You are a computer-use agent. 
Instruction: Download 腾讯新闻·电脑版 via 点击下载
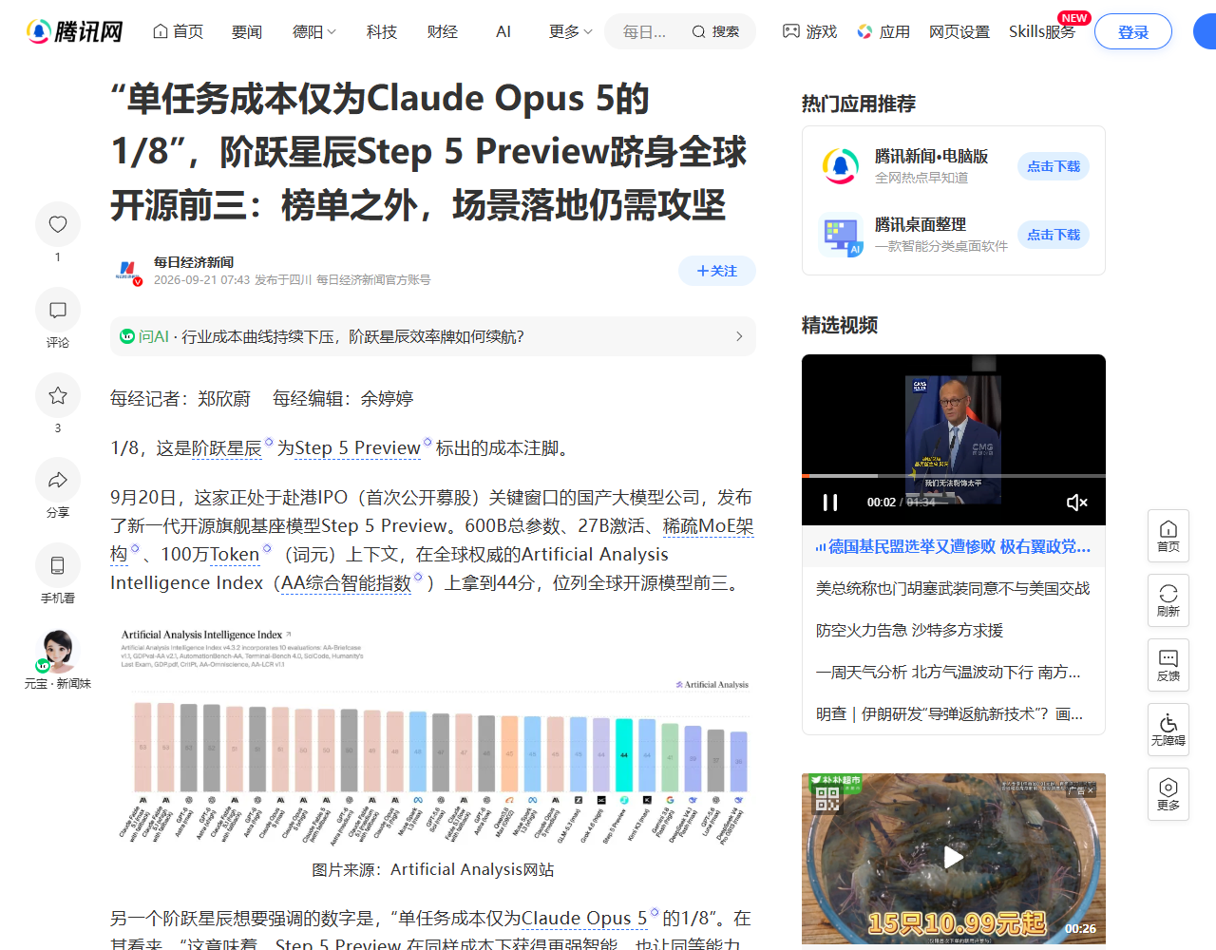tap(1054, 166)
